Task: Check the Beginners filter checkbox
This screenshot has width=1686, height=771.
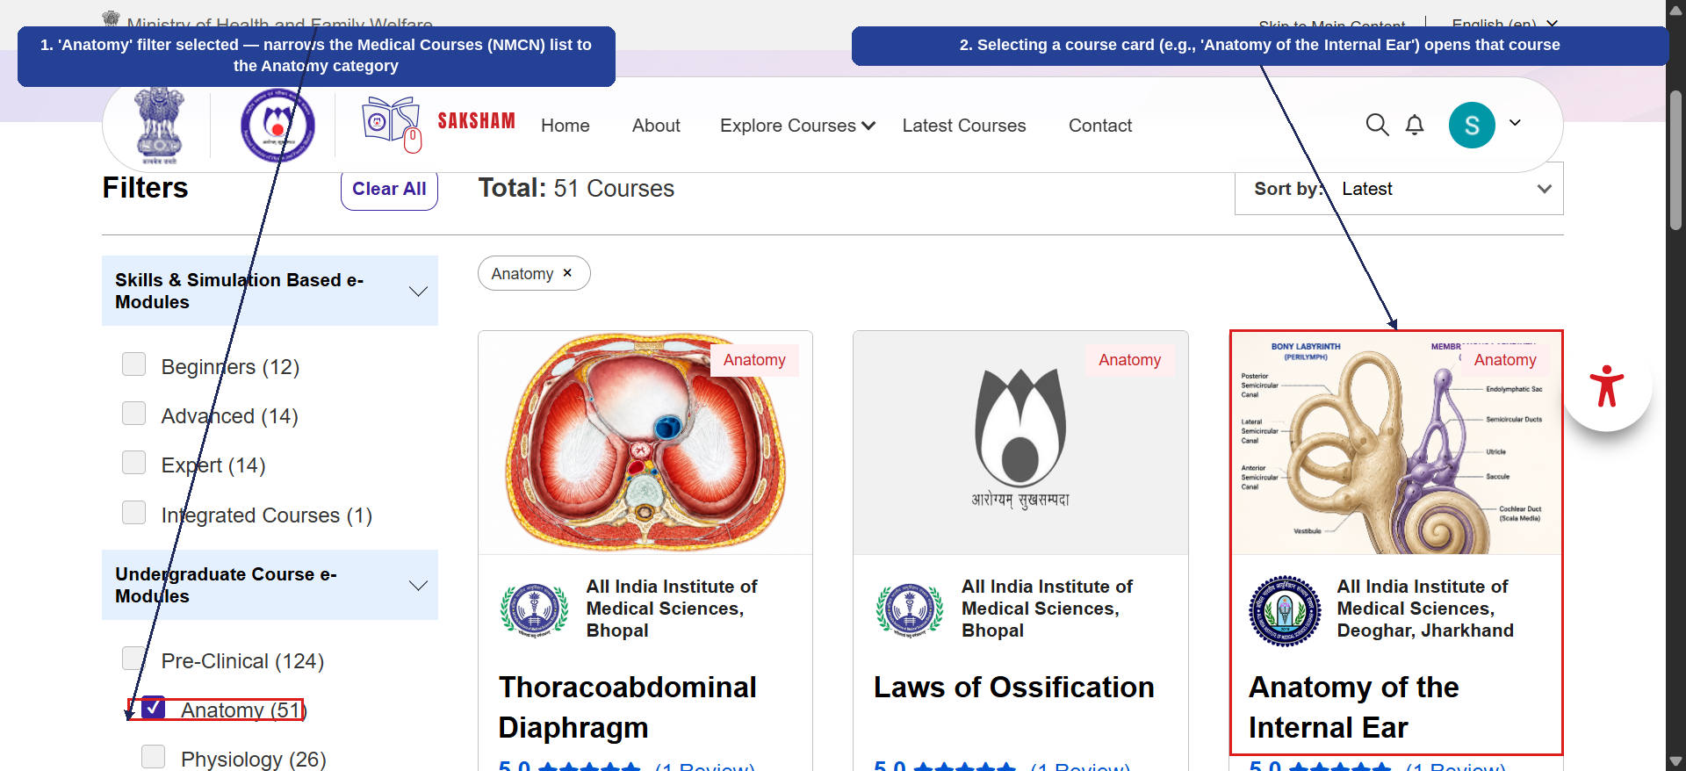Action: (134, 364)
